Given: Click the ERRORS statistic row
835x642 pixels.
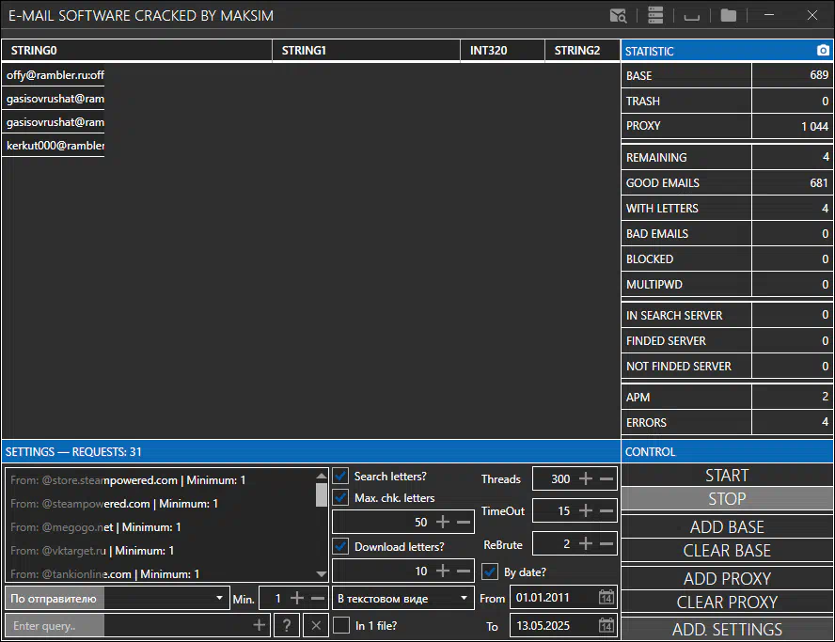Looking at the screenshot, I should point(727,422).
